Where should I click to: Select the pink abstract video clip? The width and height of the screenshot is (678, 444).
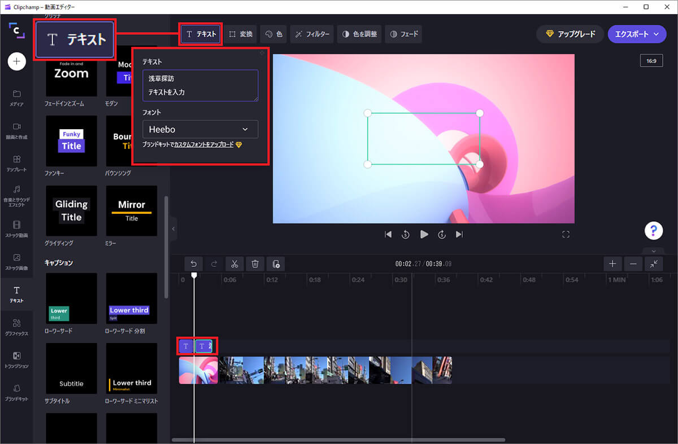pyautogui.click(x=198, y=370)
